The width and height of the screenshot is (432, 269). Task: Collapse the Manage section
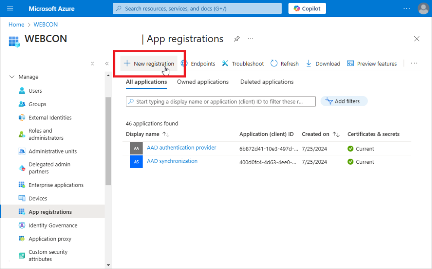click(12, 77)
